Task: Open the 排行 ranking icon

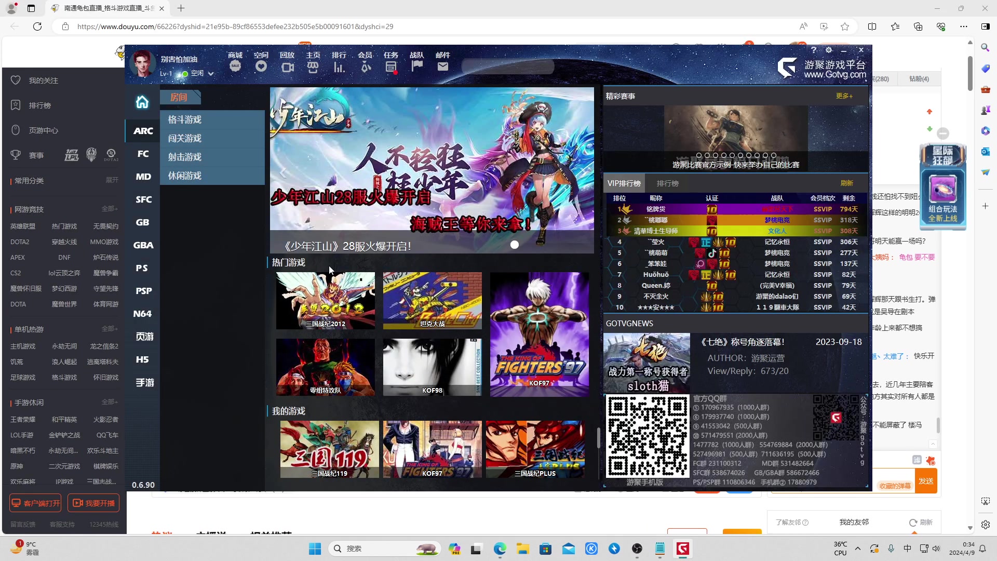Action: coord(339,62)
